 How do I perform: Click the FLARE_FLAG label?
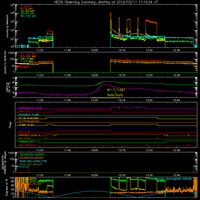(26, 125)
